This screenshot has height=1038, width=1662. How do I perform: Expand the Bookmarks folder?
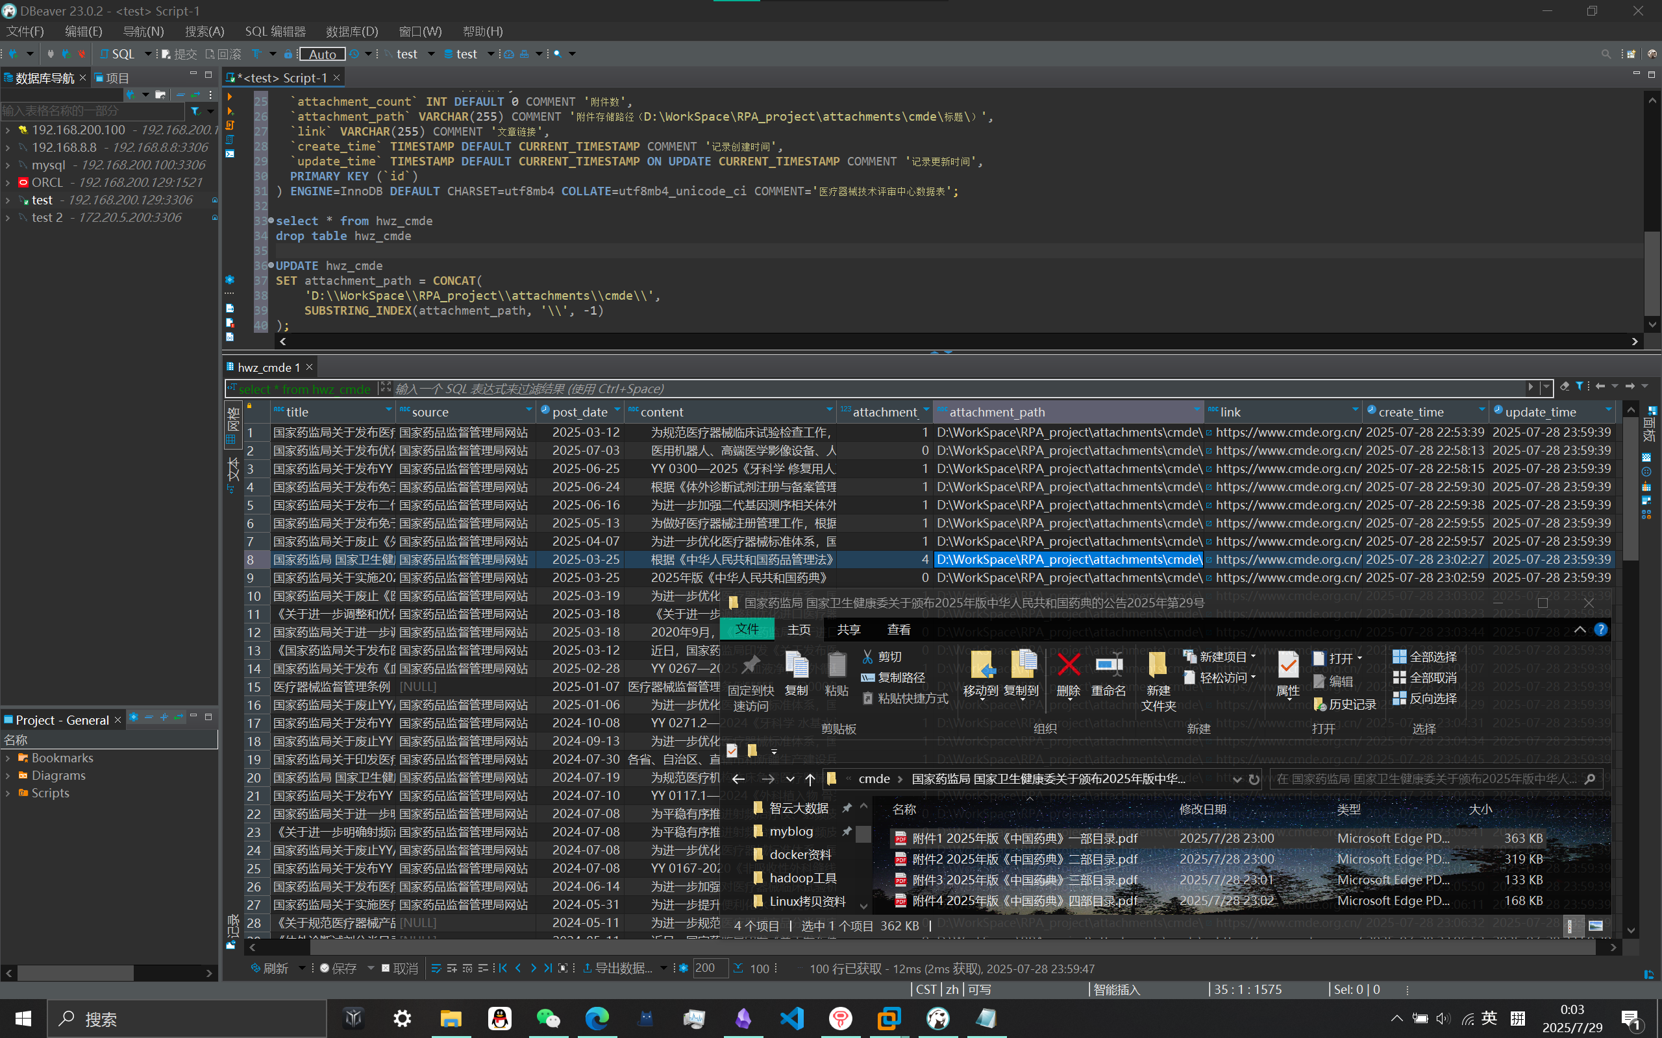[x=8, y=758]
